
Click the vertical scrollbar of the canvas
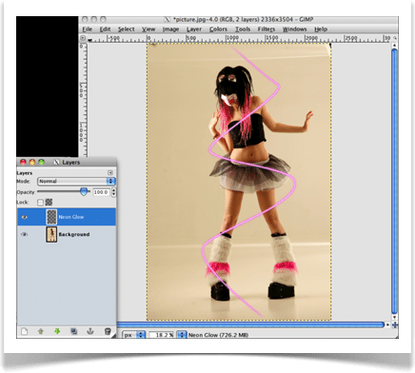394,181
